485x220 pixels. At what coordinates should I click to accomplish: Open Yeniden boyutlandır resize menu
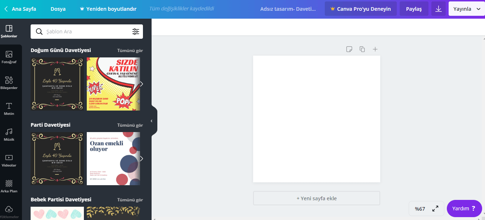click(108, 9)
